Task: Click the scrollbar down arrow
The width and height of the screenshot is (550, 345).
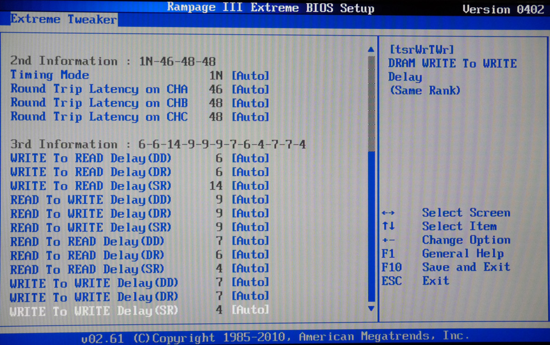Action: (x=371, y=309)
